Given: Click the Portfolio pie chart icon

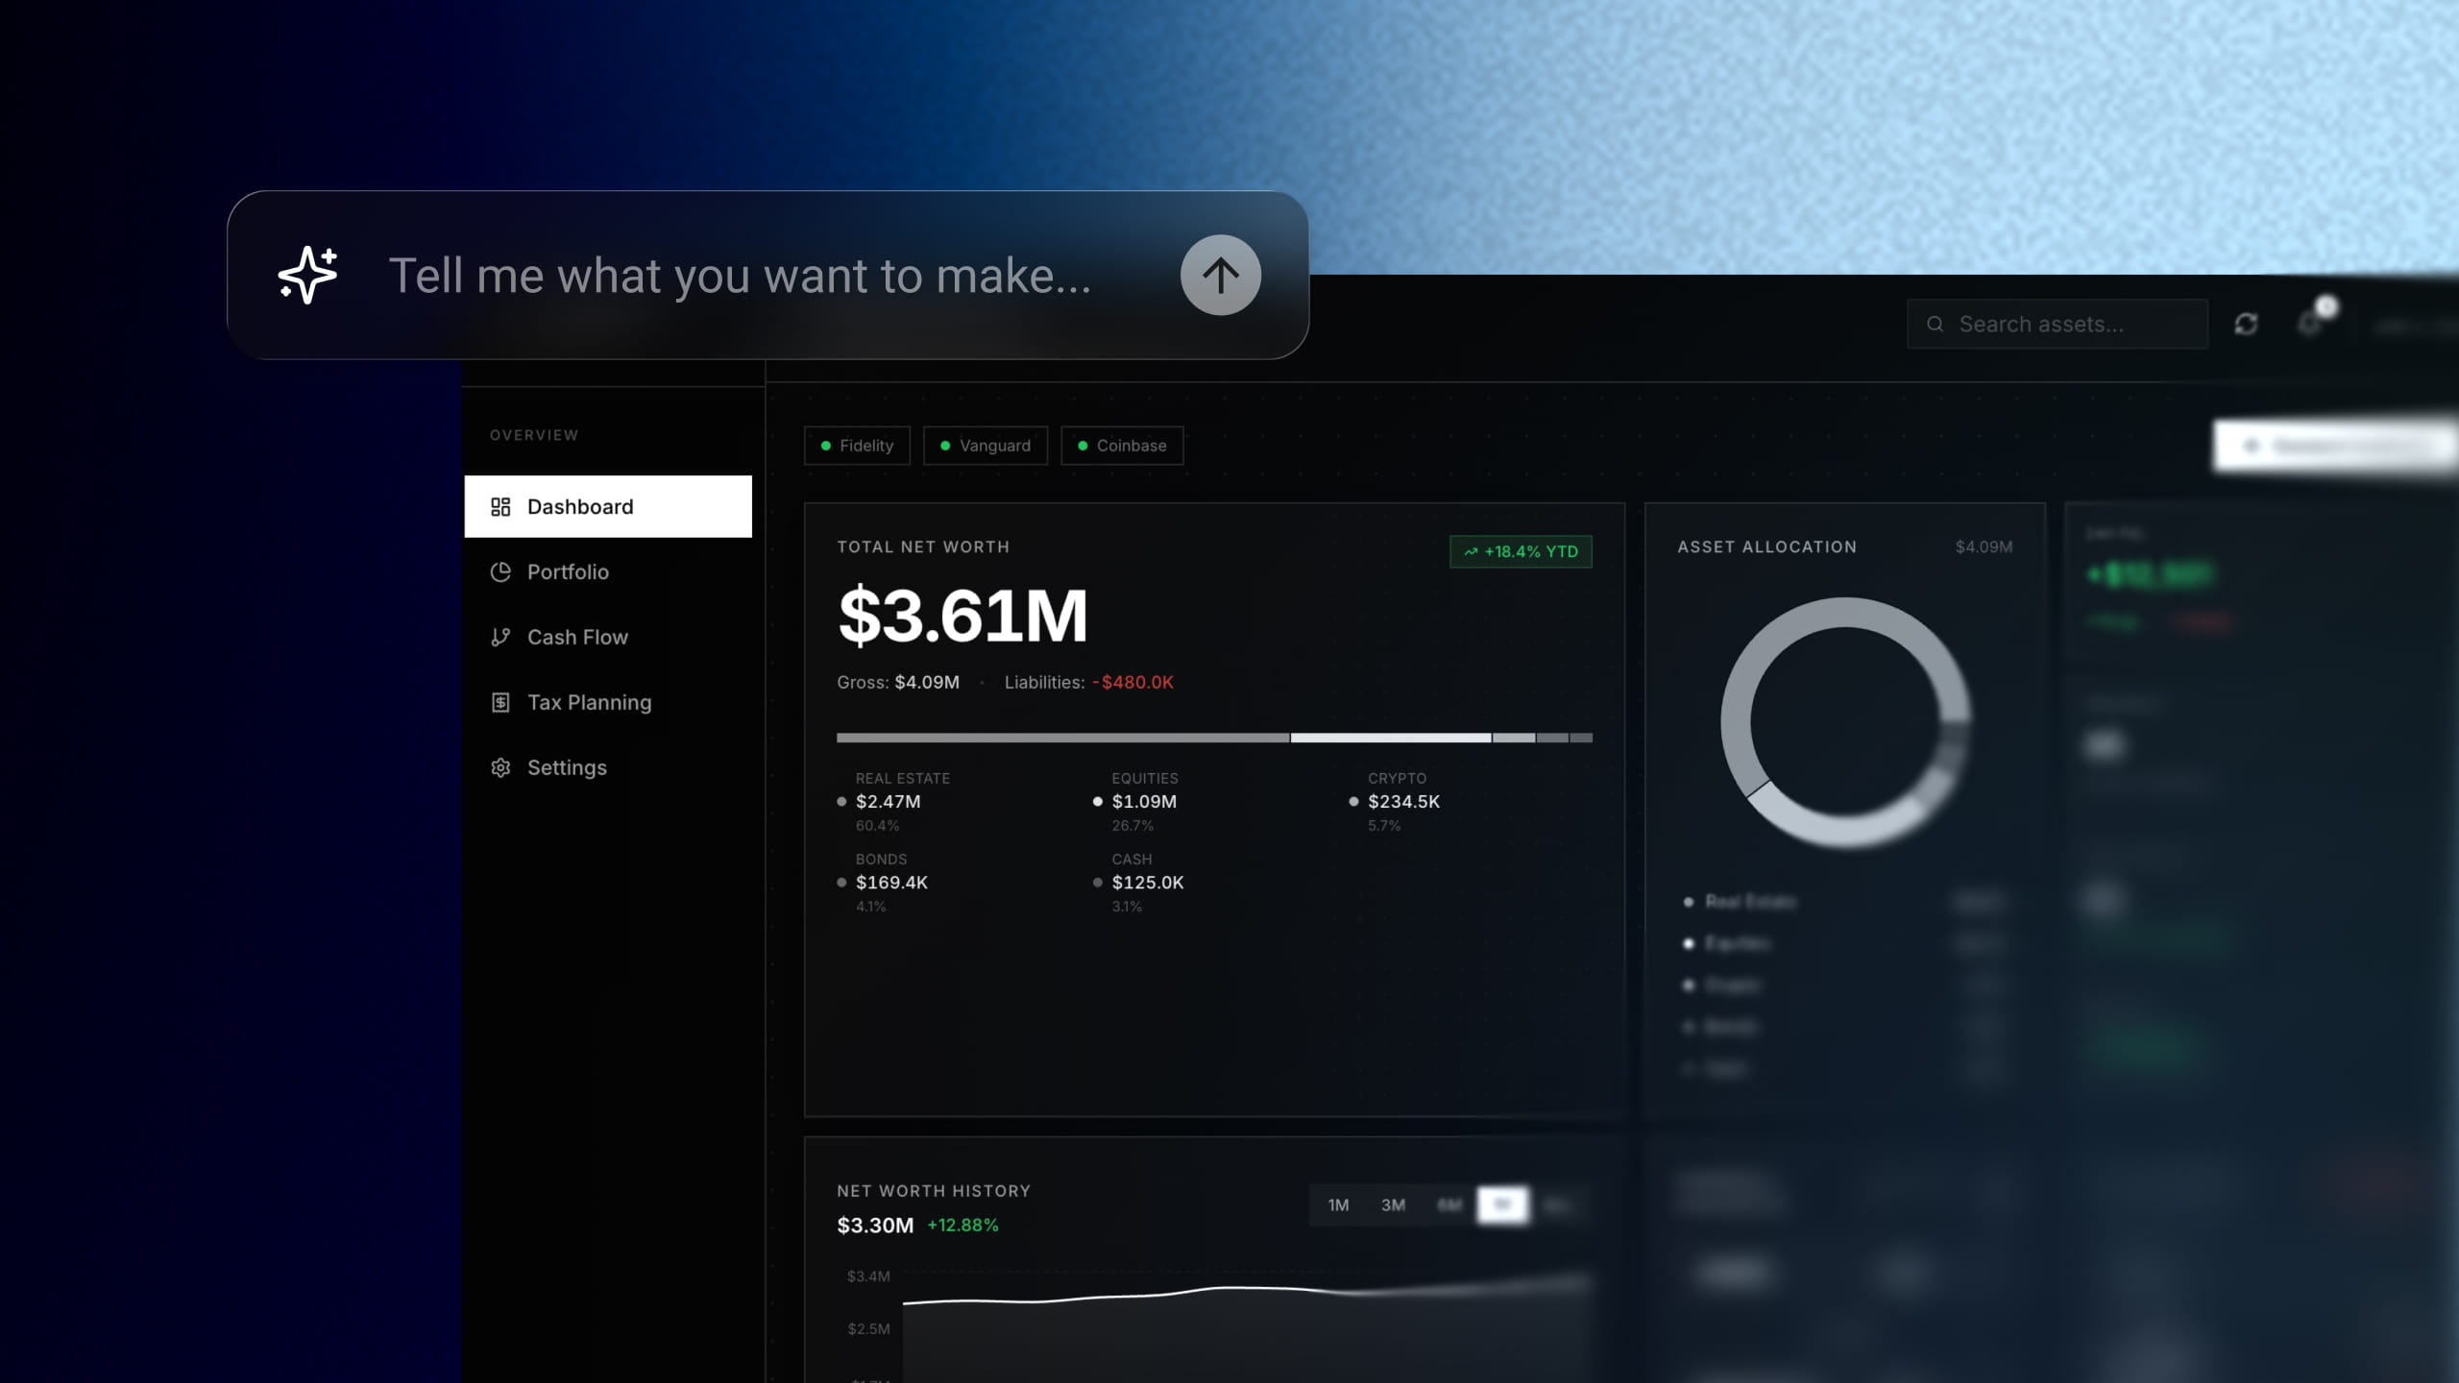Looking at the screenshot, I should click(500, 571).
